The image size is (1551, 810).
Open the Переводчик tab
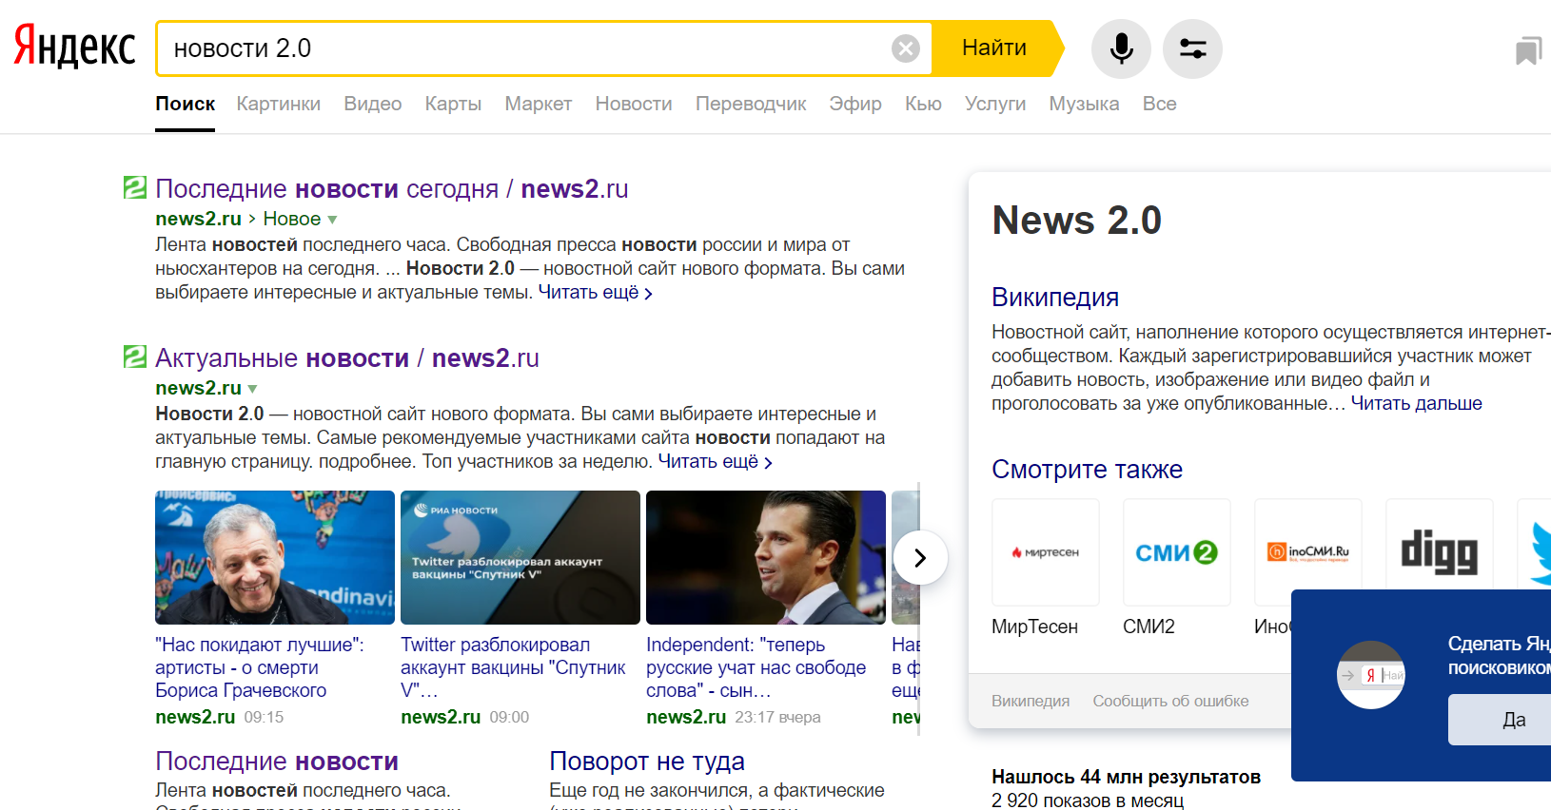(751, 104)
